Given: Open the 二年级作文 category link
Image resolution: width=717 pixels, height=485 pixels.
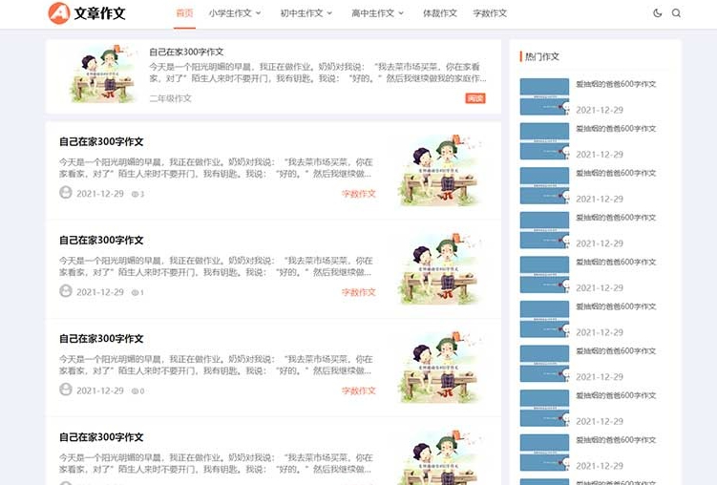Looking at the screenshot, I should [170, 98].
